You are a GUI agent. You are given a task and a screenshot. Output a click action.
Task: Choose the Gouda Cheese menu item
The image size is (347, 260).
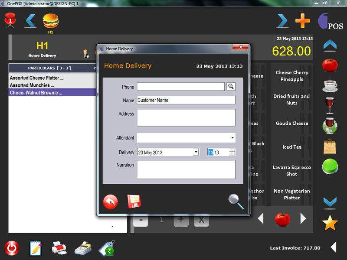click(292, 123)
